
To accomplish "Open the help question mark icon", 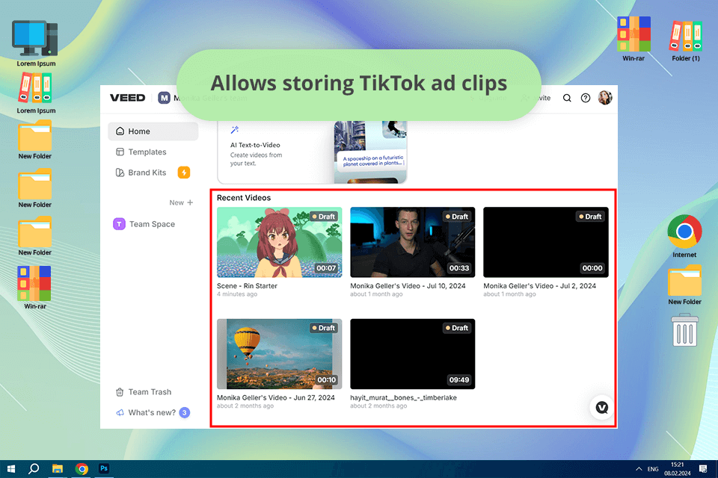I will click(585, 98).
